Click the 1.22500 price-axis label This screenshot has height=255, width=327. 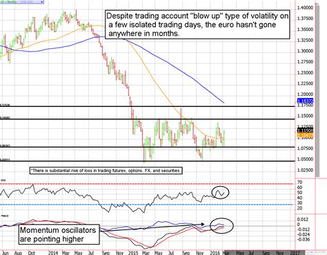305,83
